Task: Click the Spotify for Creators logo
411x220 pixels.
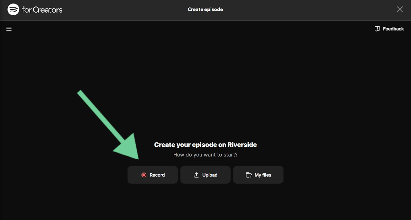Action: pos(35,9)
